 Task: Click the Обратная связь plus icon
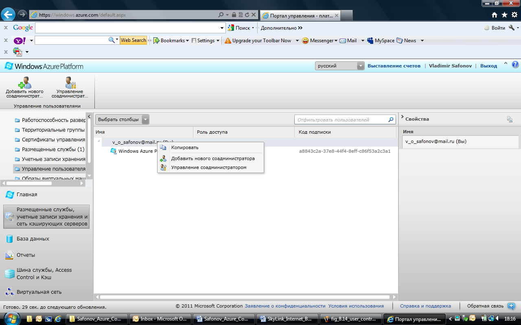(x=511, y=306)
